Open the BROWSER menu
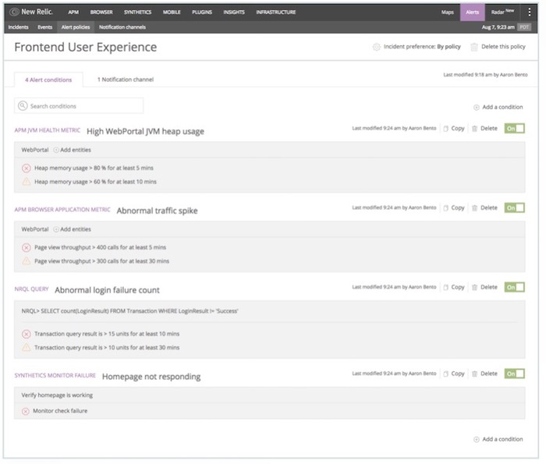The height and width of the screenshot is (464, 546). tap(101, 12)
